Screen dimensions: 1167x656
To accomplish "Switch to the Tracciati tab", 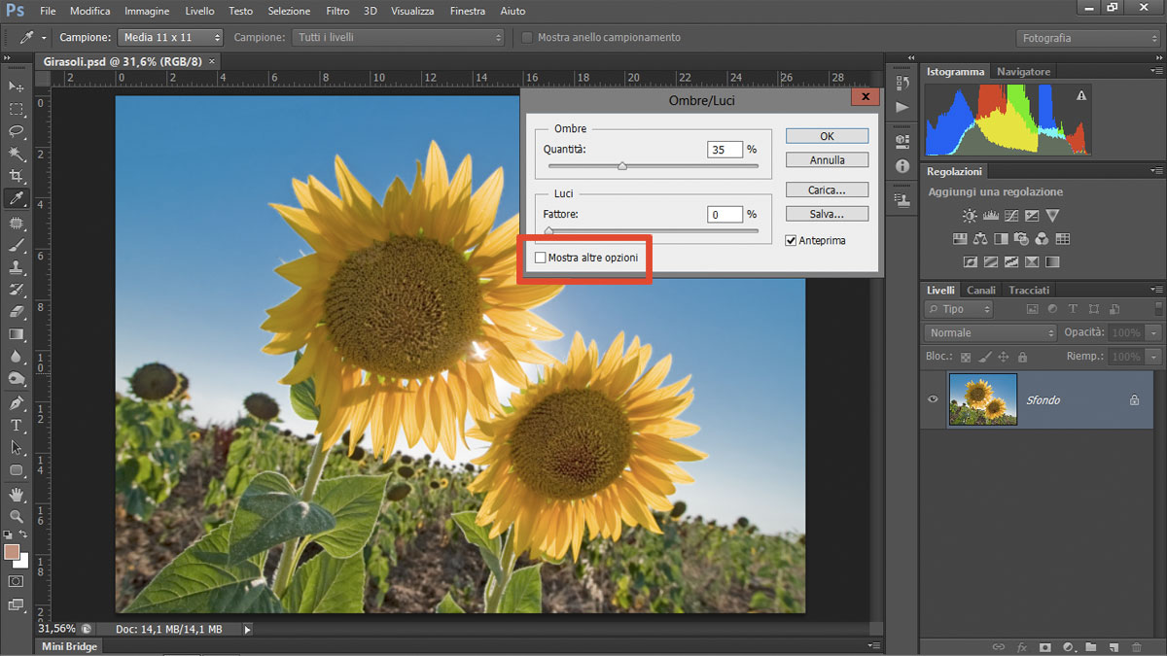I will coord(1029,290).
